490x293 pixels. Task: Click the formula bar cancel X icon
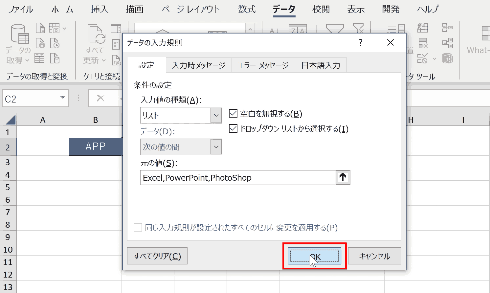(100, 98)
